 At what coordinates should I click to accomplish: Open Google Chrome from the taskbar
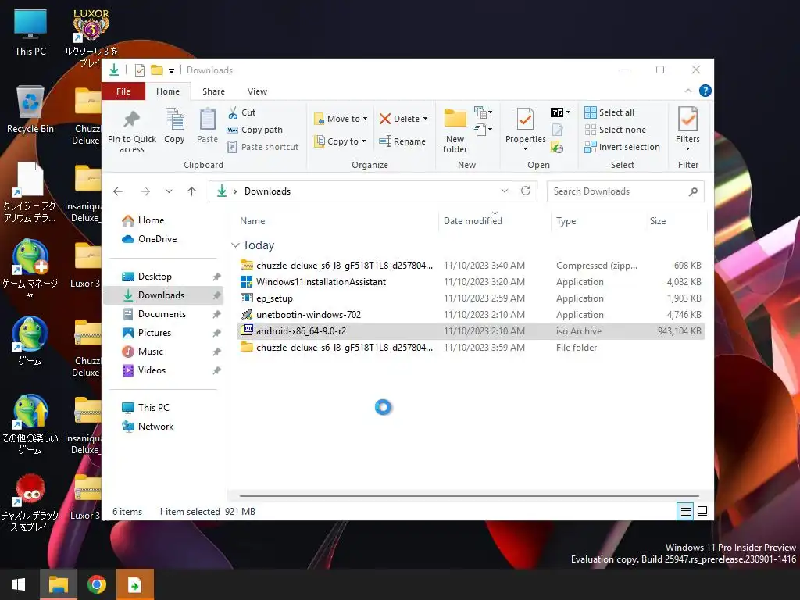tap(96, 584)
